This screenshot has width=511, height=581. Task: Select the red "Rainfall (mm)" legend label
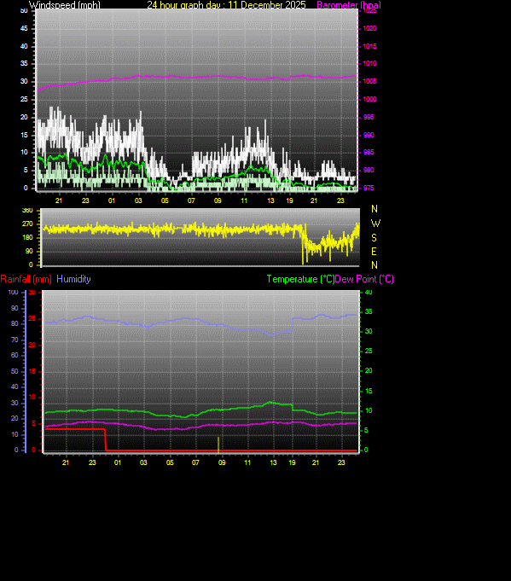26,279
